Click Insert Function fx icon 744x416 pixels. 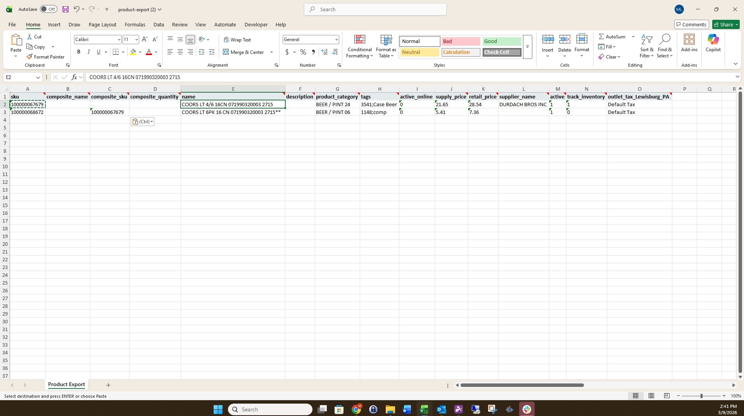point(74,77)
